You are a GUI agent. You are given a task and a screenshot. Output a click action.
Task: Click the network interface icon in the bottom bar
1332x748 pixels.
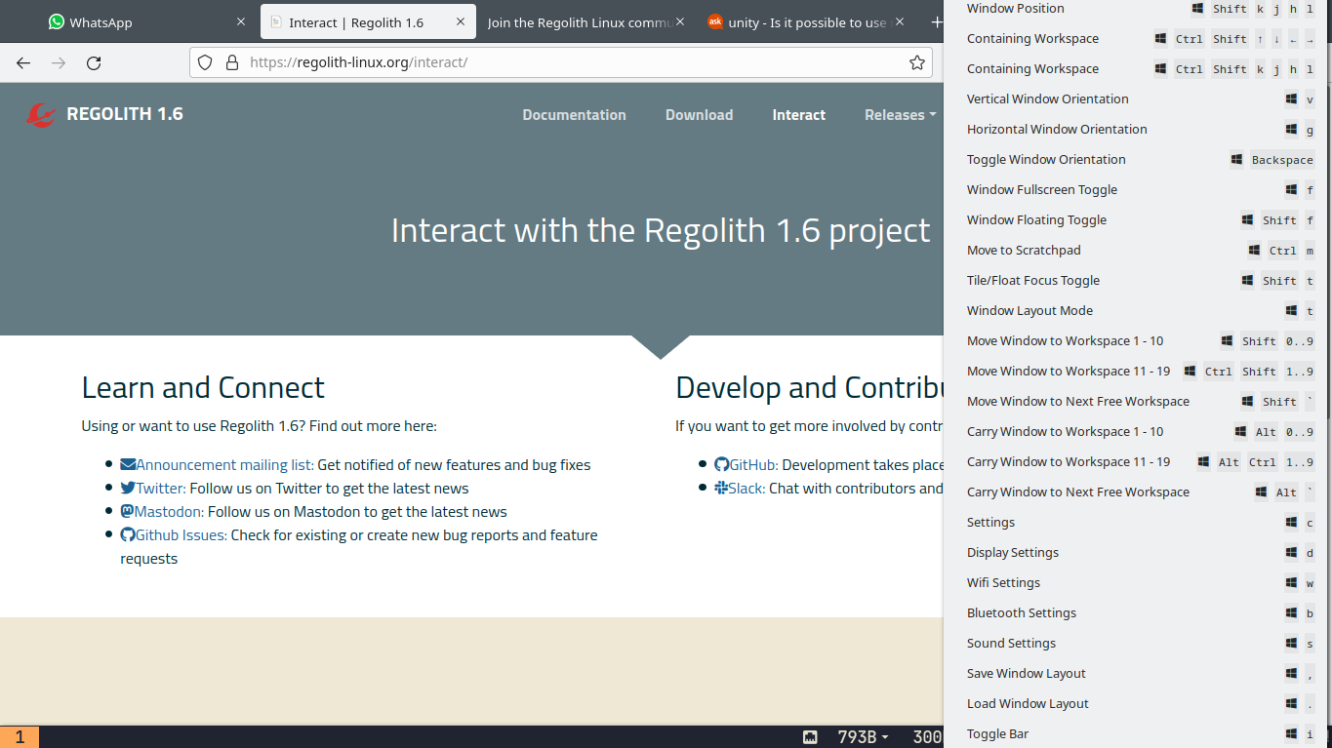[810, 737]
